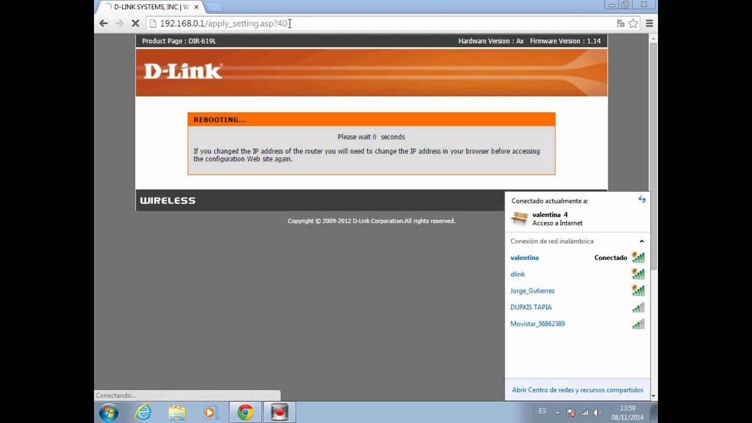Open Windows Explorer folder on taskbar
752x423 pixels.
click(177, 412)
